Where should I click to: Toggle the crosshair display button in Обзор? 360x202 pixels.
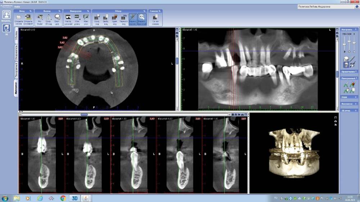[133, 17]
